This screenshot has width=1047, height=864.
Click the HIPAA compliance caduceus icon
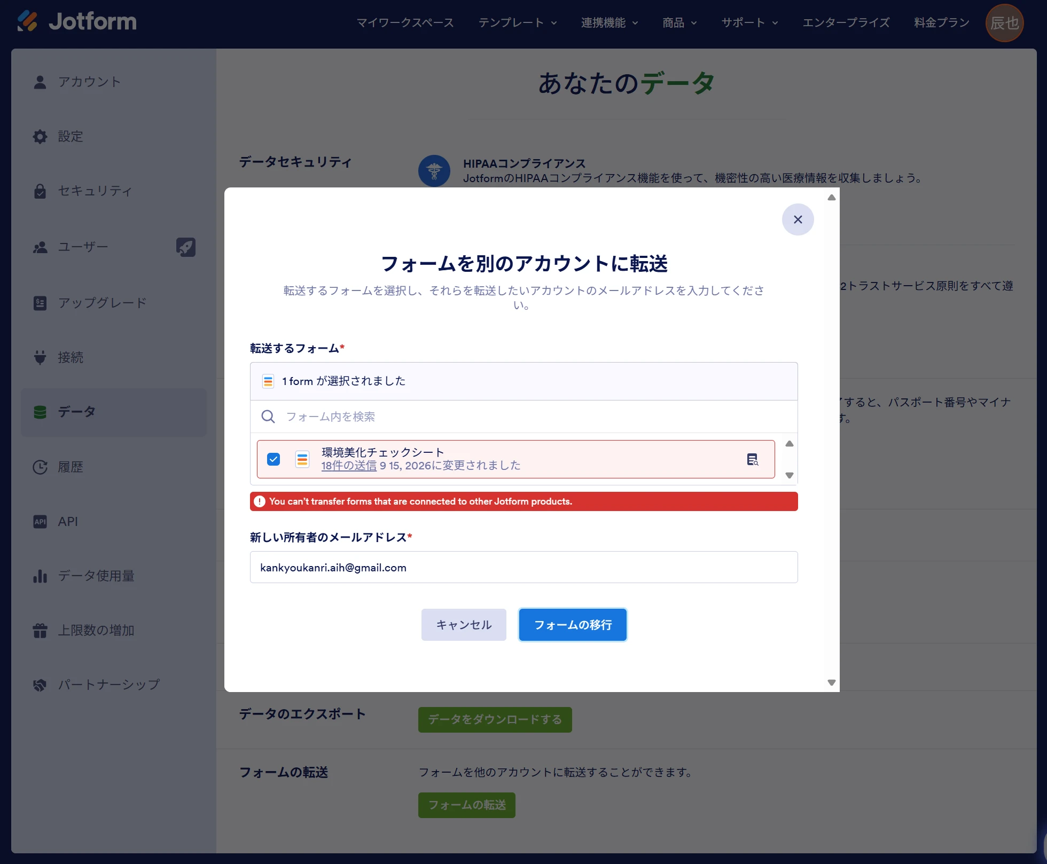(x=434, y=171)
